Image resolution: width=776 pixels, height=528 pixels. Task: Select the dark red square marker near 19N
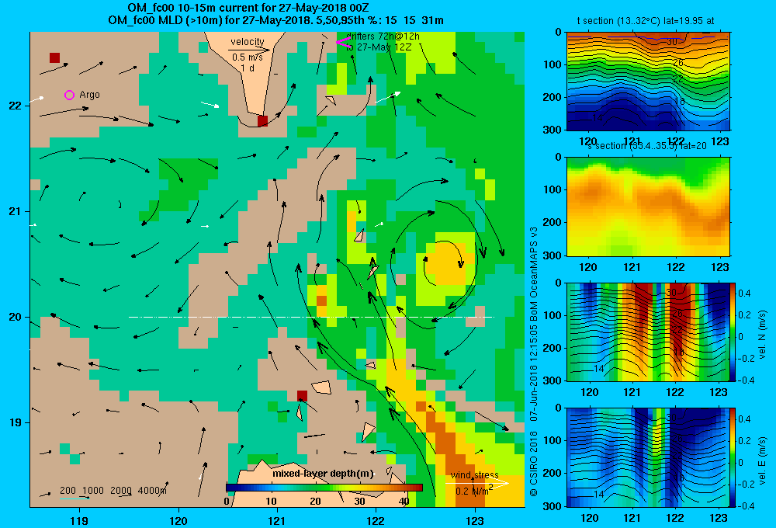click(x=302, y=396)
